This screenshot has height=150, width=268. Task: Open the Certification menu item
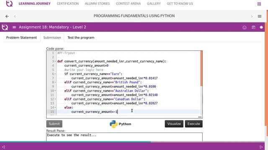click(68, 4)
